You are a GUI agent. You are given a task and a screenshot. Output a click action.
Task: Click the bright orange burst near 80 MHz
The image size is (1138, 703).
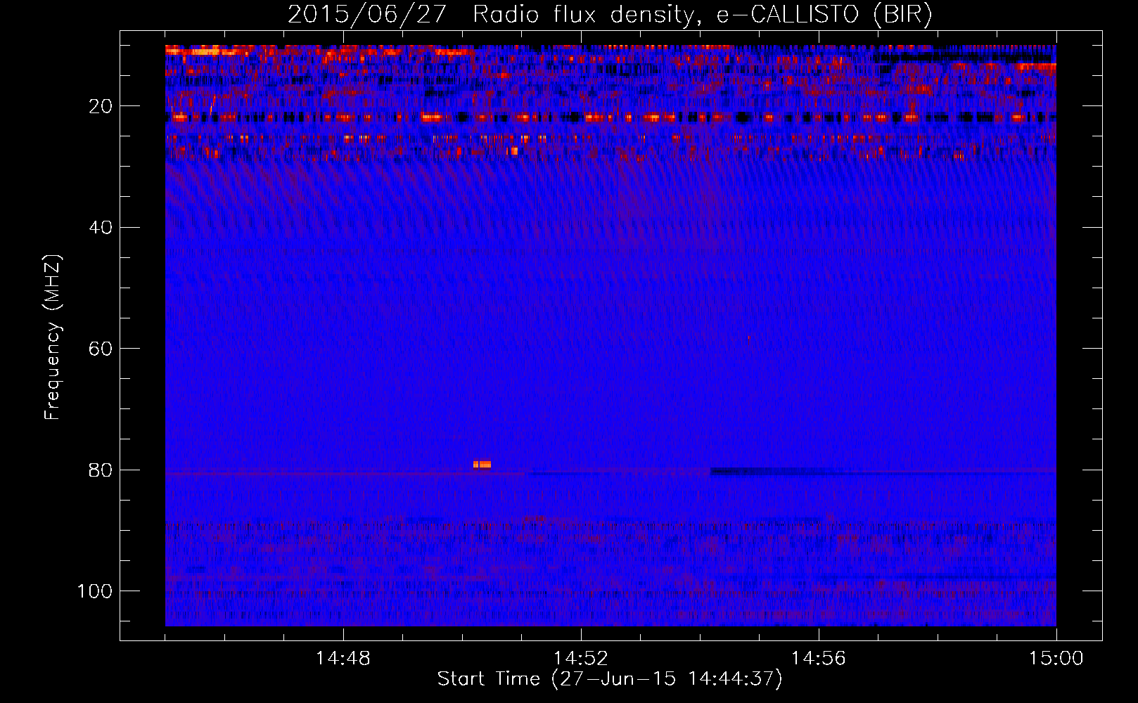point(482,464)
